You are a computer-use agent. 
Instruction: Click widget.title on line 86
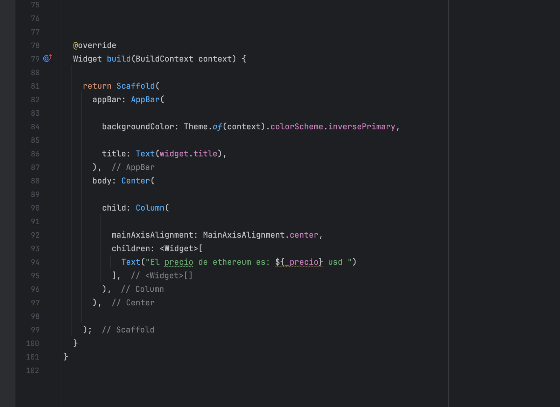coord(188,154)
